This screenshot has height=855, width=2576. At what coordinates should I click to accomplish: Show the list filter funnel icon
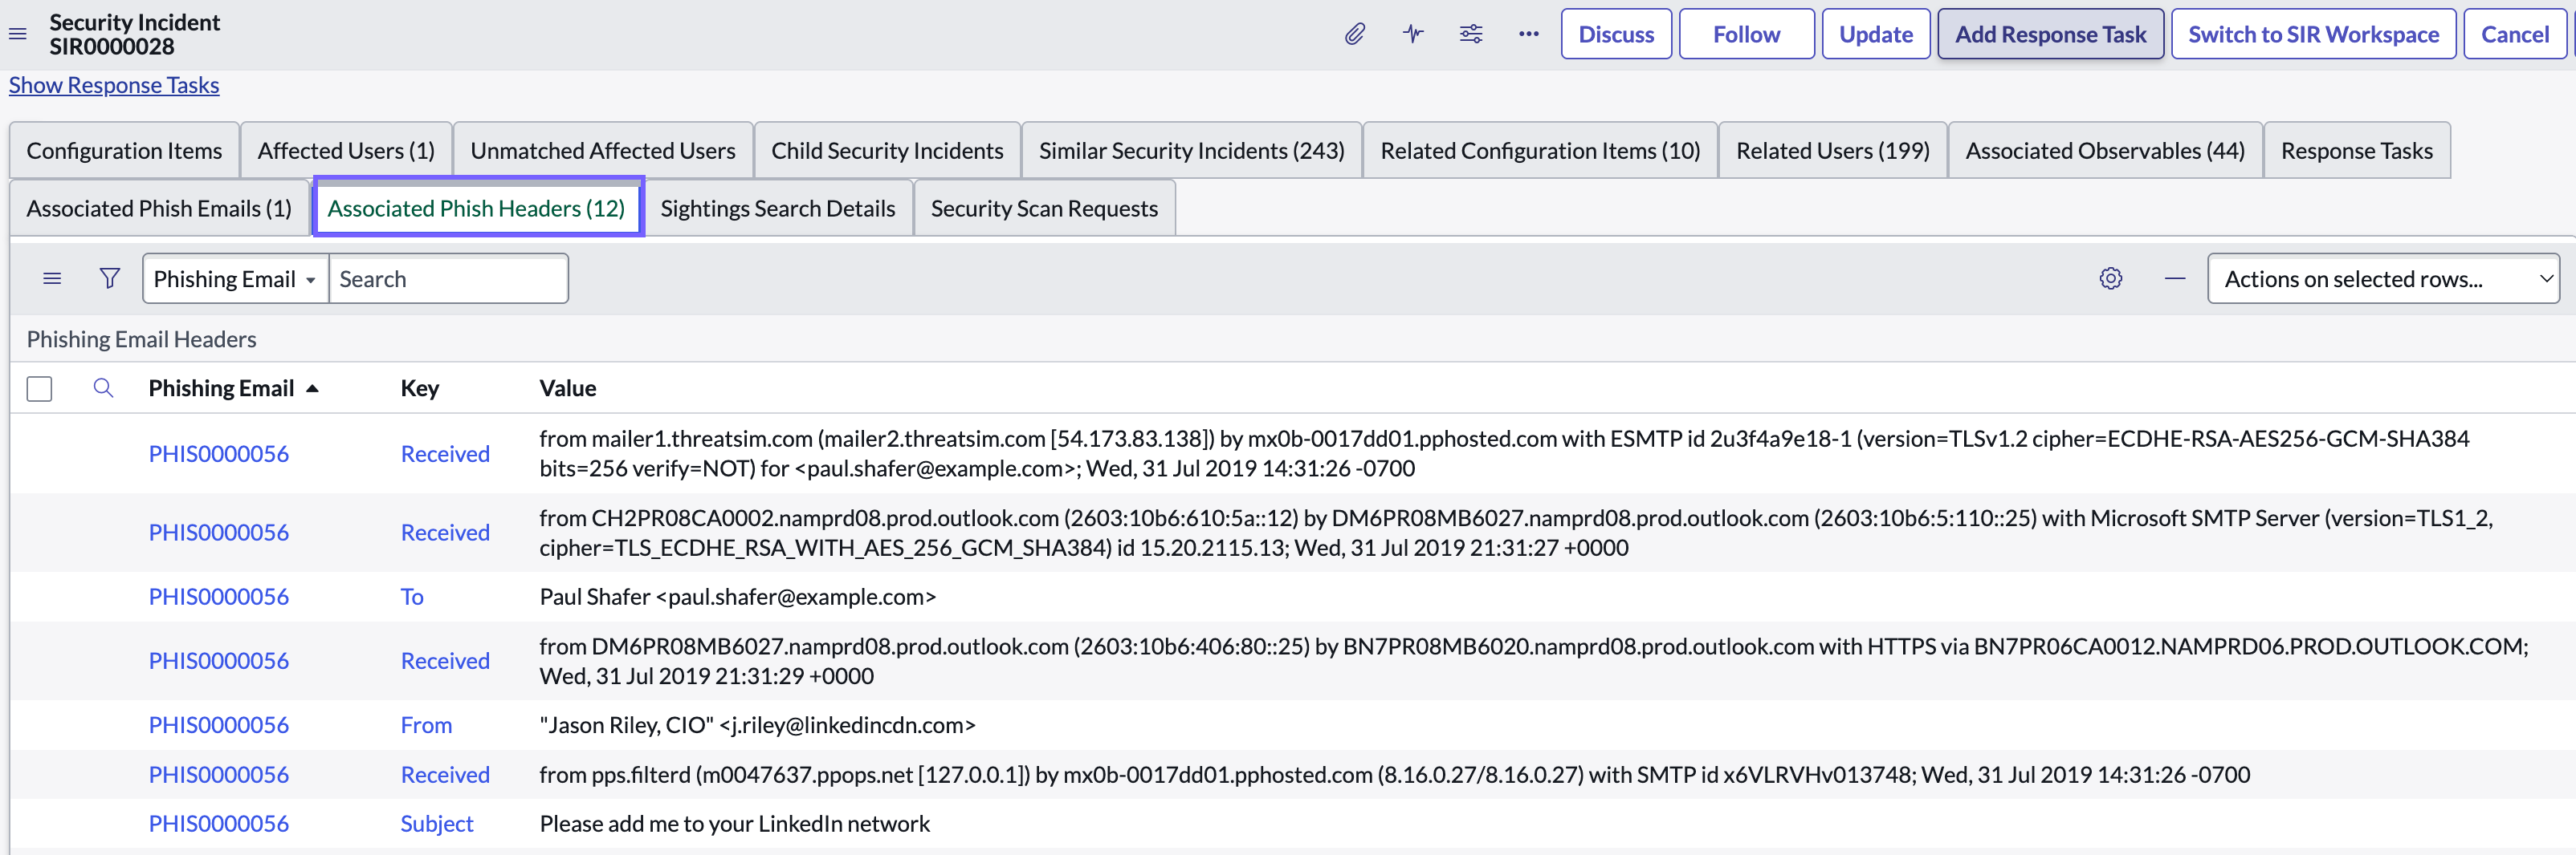(110, 278)
